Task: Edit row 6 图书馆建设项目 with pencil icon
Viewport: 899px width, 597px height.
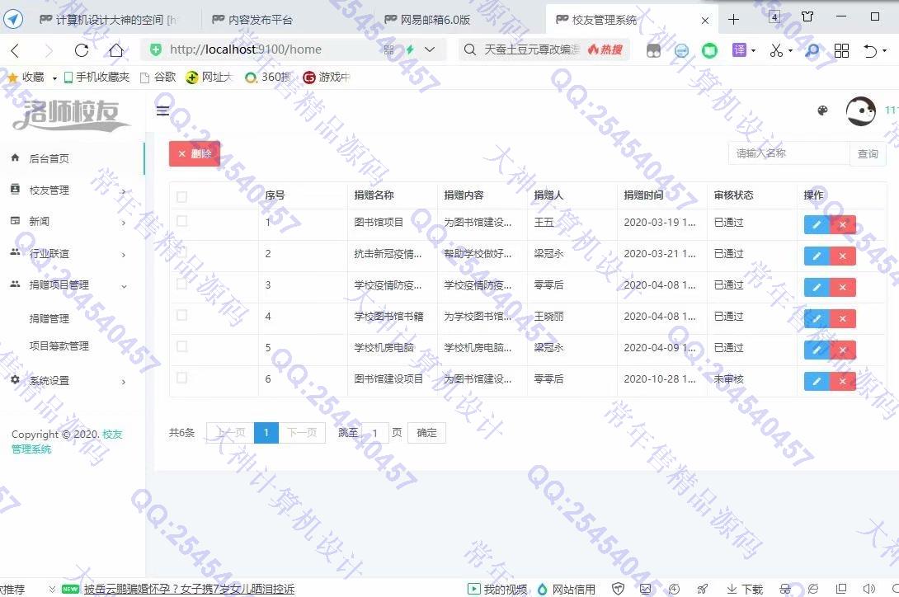Action: (817, 381)
